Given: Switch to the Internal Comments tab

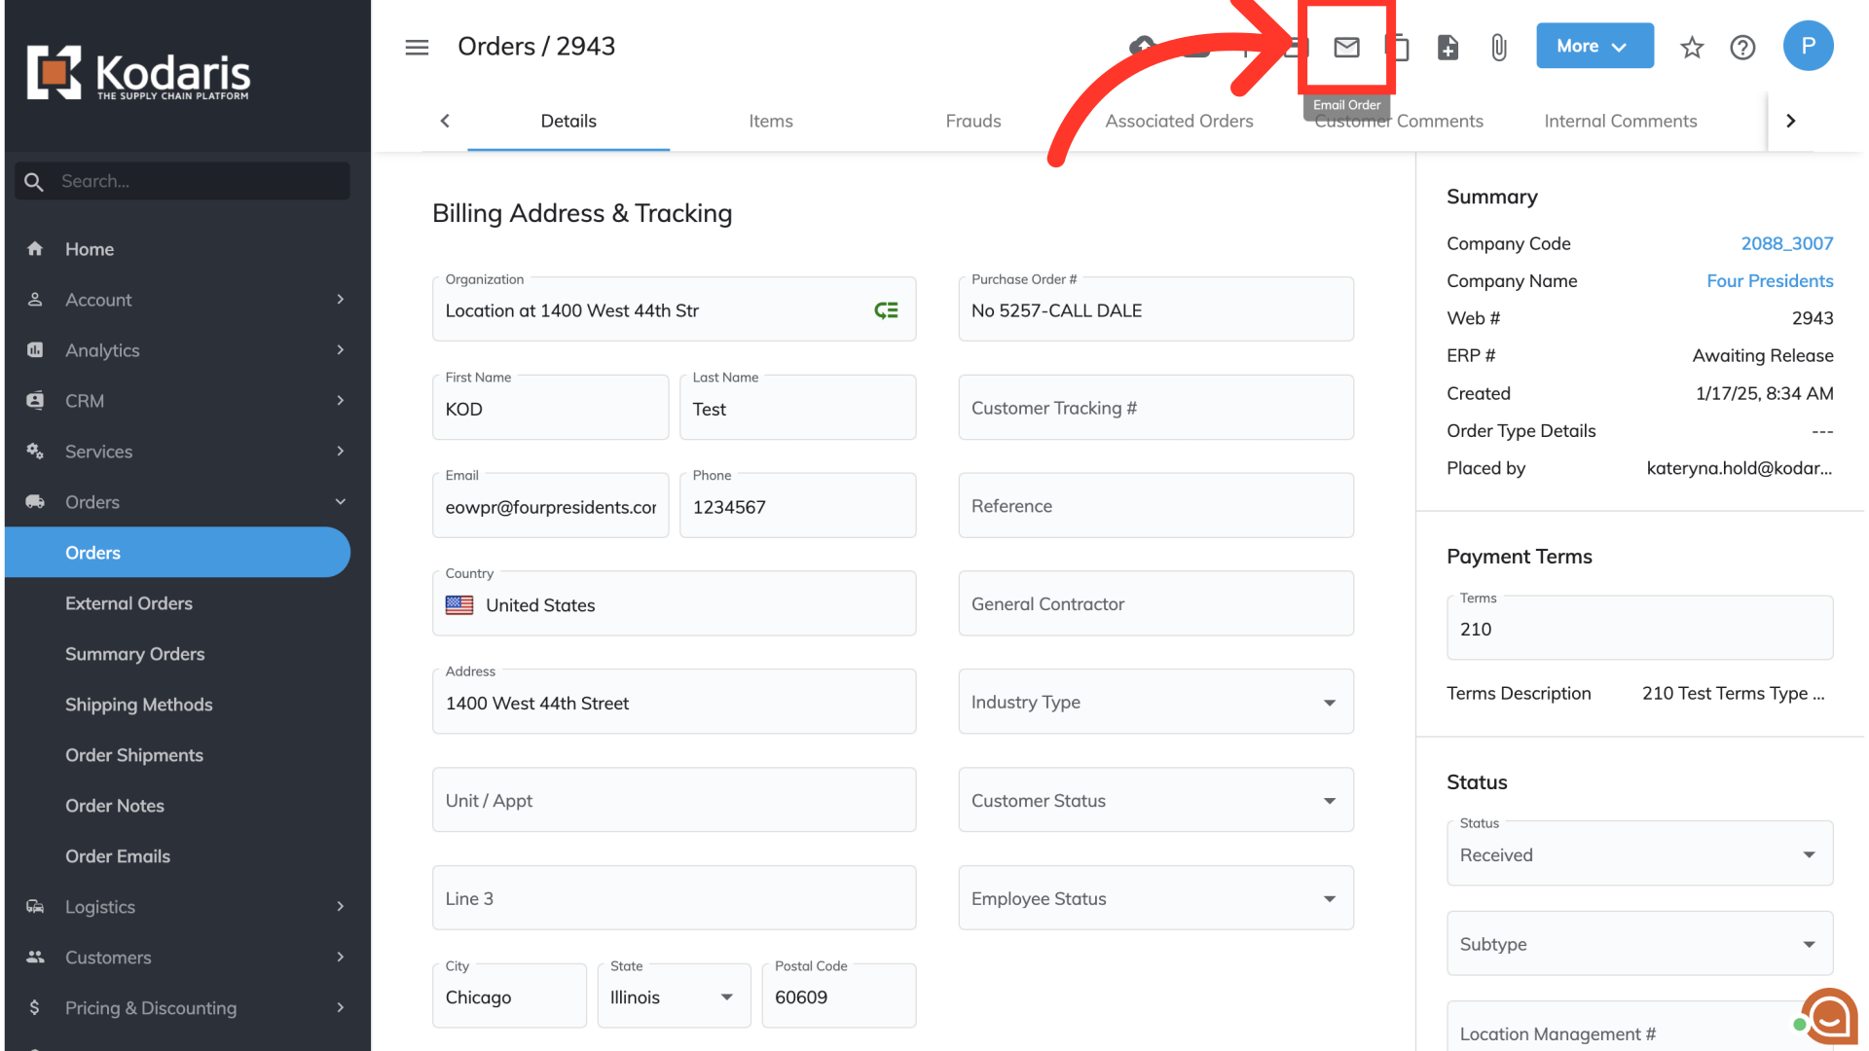Looking at the screenshot, I should tap(1620, 121).
